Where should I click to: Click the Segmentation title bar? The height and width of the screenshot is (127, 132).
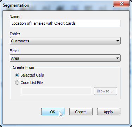pos(56,5)
